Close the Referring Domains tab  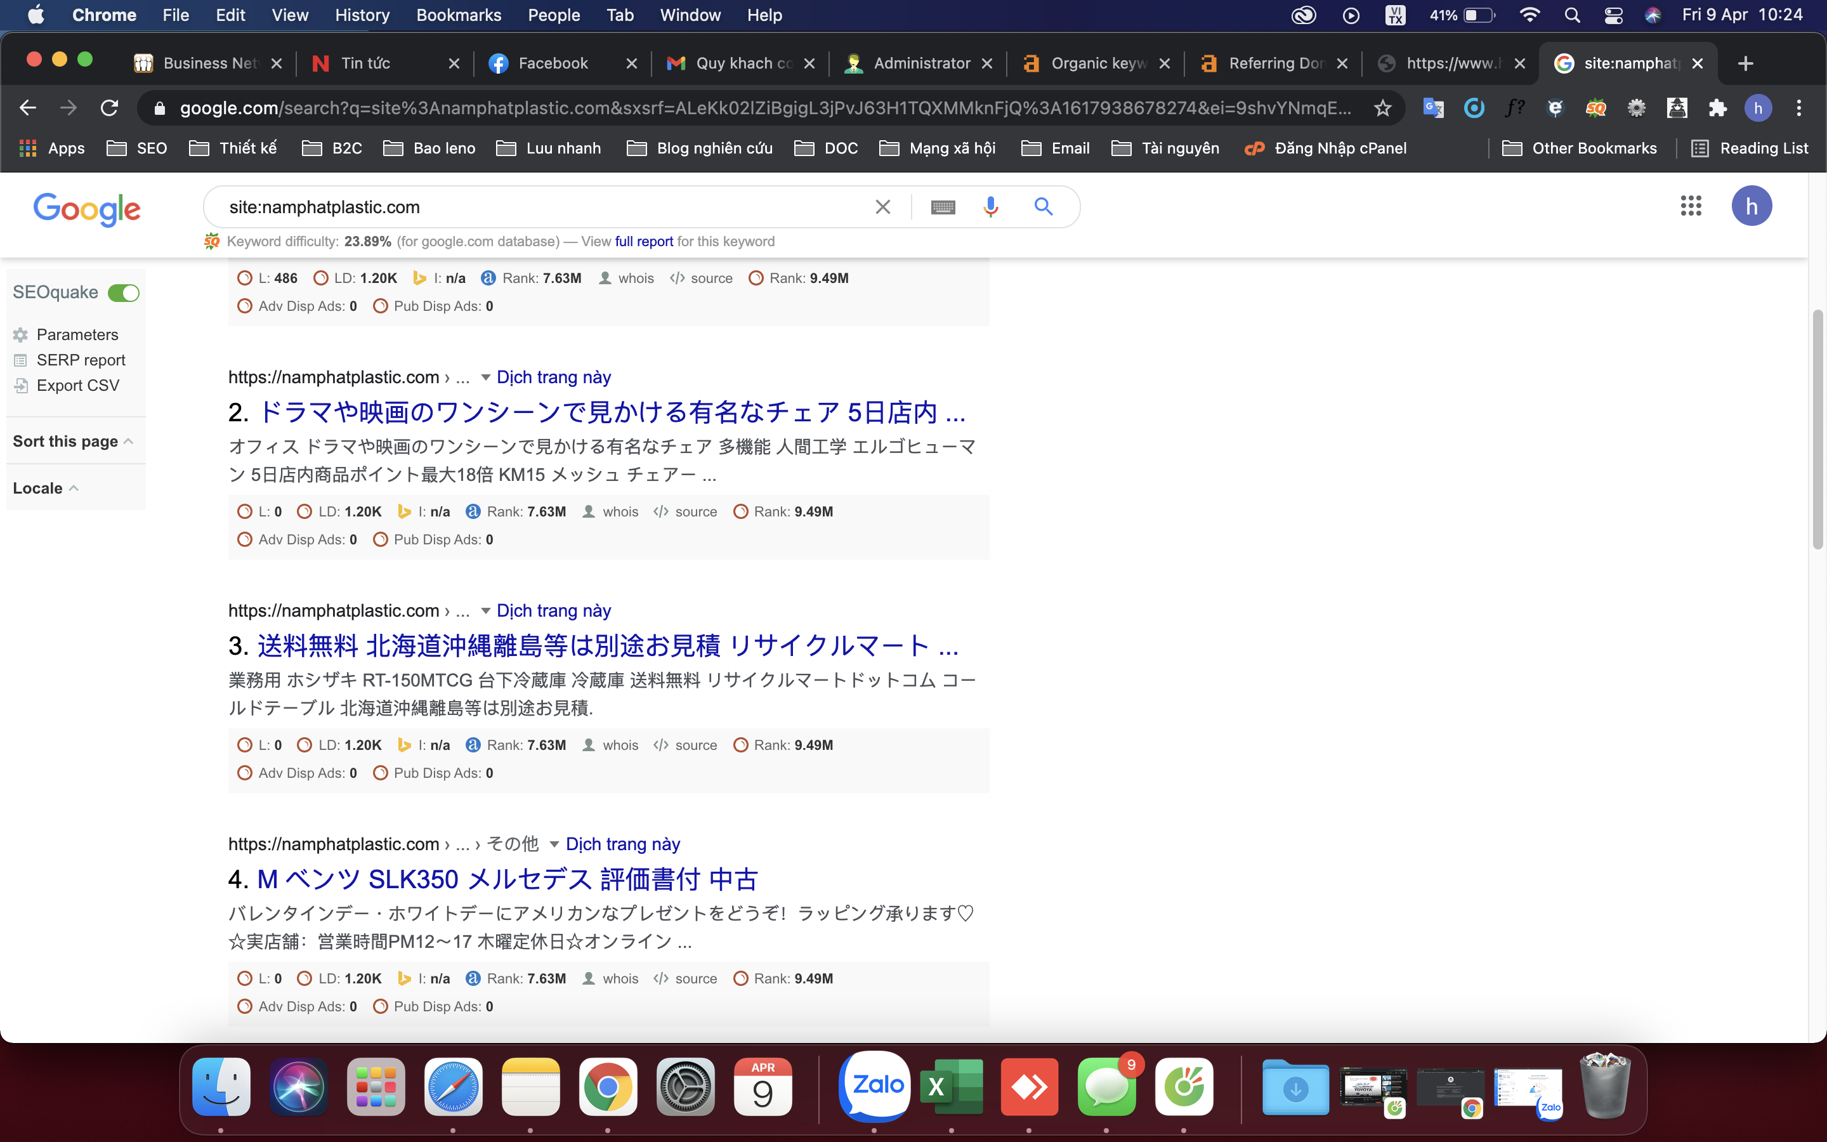click(x=1342, y=63)
